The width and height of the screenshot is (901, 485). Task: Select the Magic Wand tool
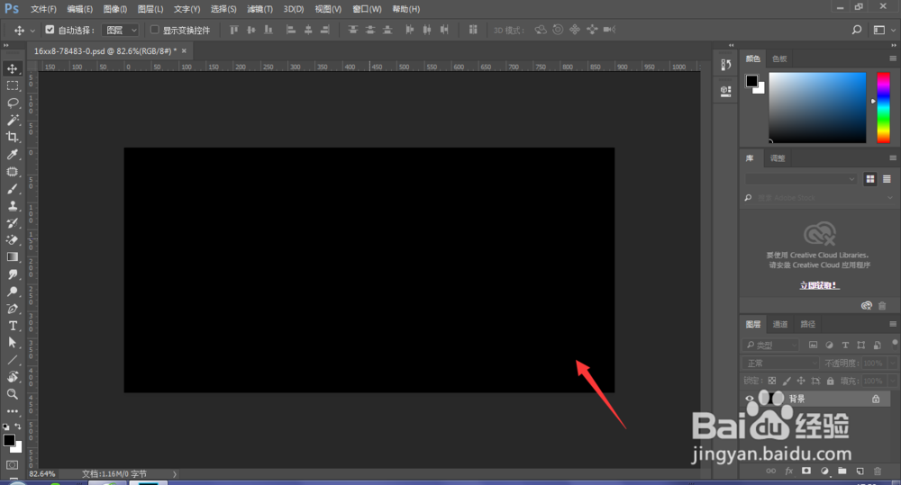12,120
